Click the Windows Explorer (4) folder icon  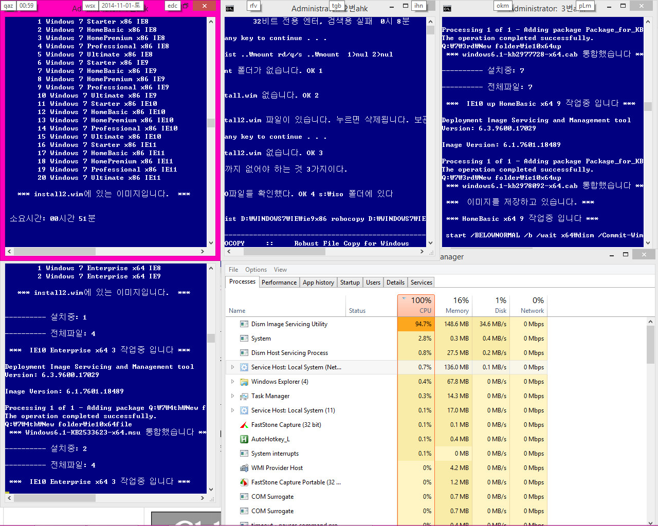point(244,382)
